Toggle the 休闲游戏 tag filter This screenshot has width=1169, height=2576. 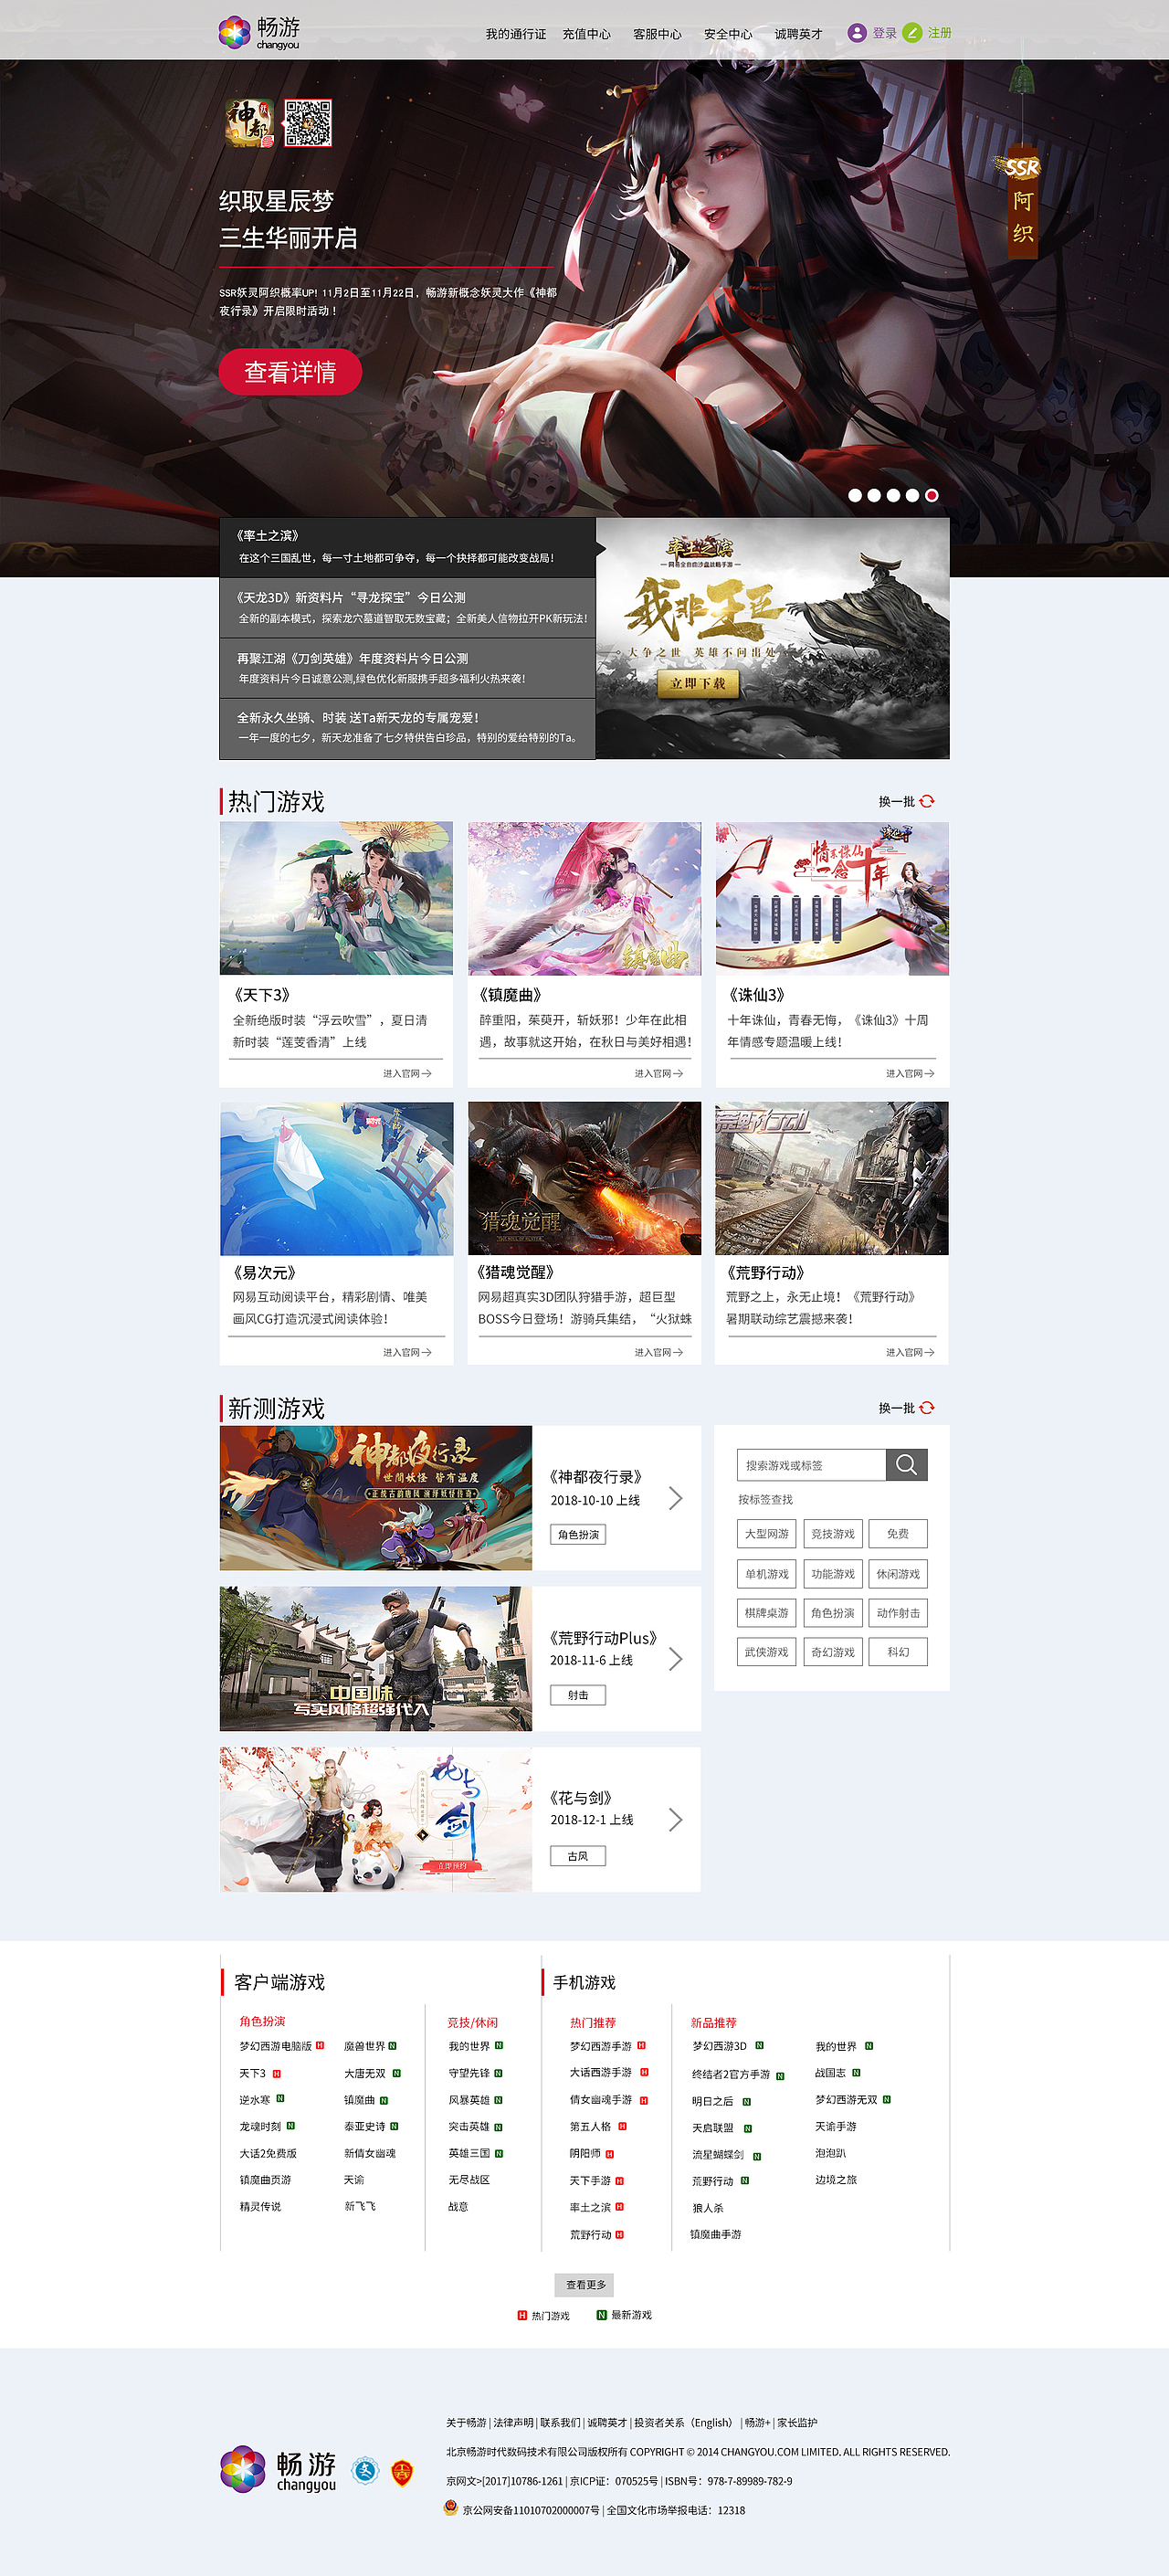click(x=898, y=1573)
